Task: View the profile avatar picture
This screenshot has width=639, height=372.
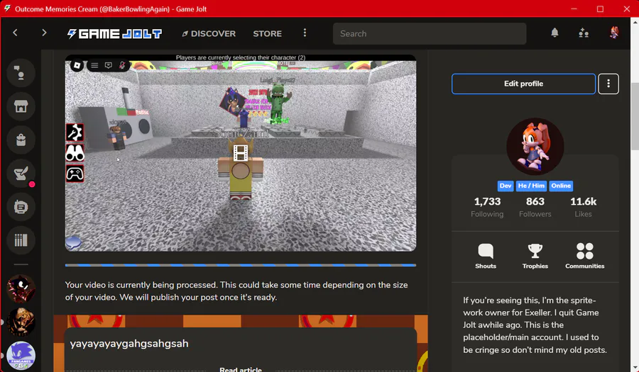Action: pyautogui.click(x=535, y=147)
